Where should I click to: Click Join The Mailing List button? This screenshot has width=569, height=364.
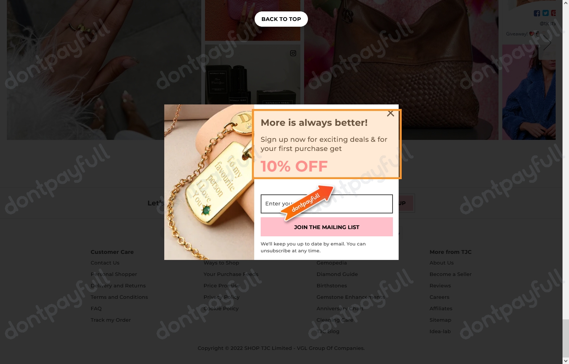[327, 227]
